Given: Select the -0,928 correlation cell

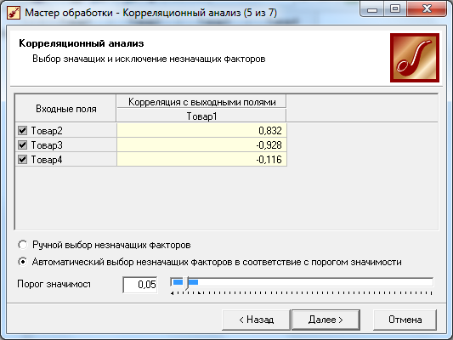Looking at the screenshot, I should click(201, 145).
